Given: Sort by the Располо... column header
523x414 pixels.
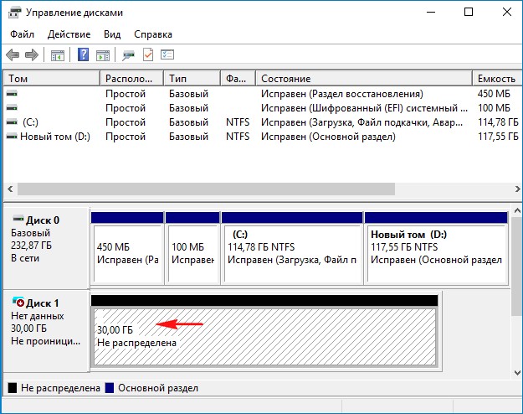Looking at the screenshot, I should [x=131, y=79].
